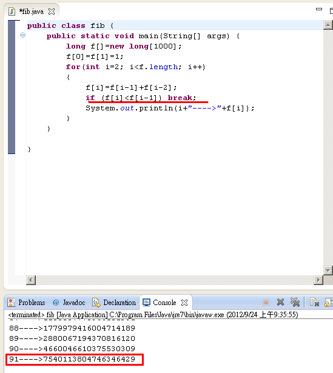The height and width of the screenshot is (373, 333).
Task: Click console line '91---->7540113804746346429'
Action: [x=72, y=359]
